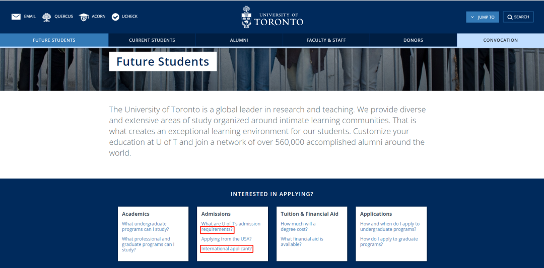544x268 pixels.
Task: Open U of T's admission requirements link
Action: [231, 226]
